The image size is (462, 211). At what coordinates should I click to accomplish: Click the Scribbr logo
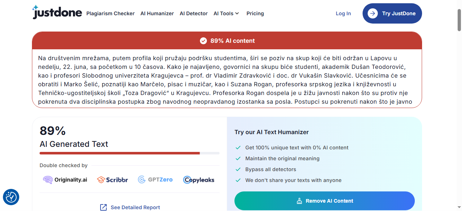113,179
